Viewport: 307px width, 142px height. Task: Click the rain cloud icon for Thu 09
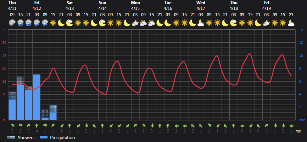[x=12, y=23]
